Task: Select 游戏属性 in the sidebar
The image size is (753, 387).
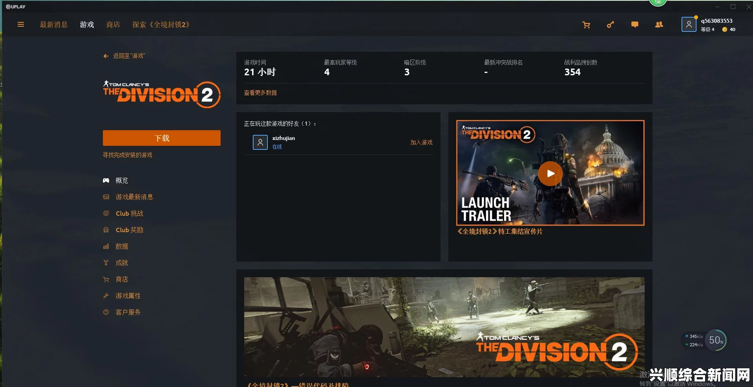Action: point(128,296)
